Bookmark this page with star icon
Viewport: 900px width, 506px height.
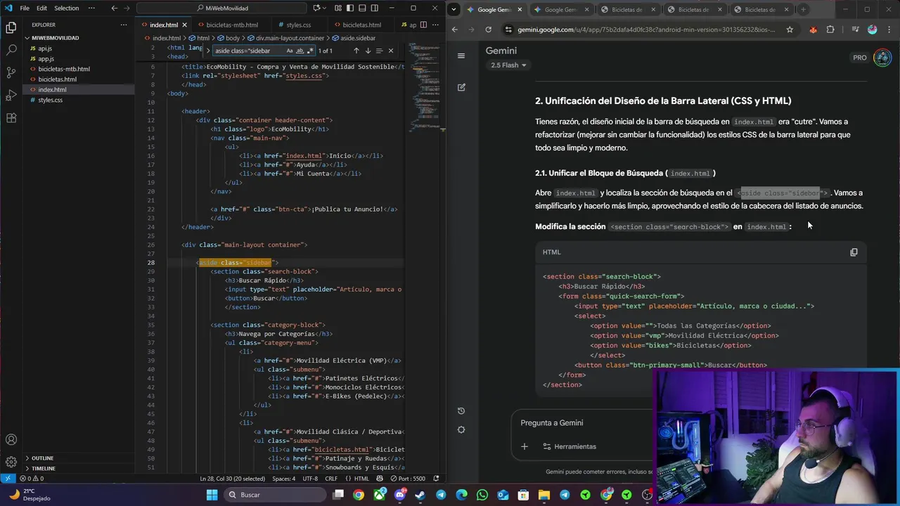click(x=790, y=30)
